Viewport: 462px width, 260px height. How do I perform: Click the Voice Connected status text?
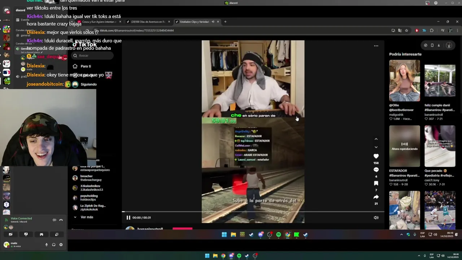pos(21,218)
